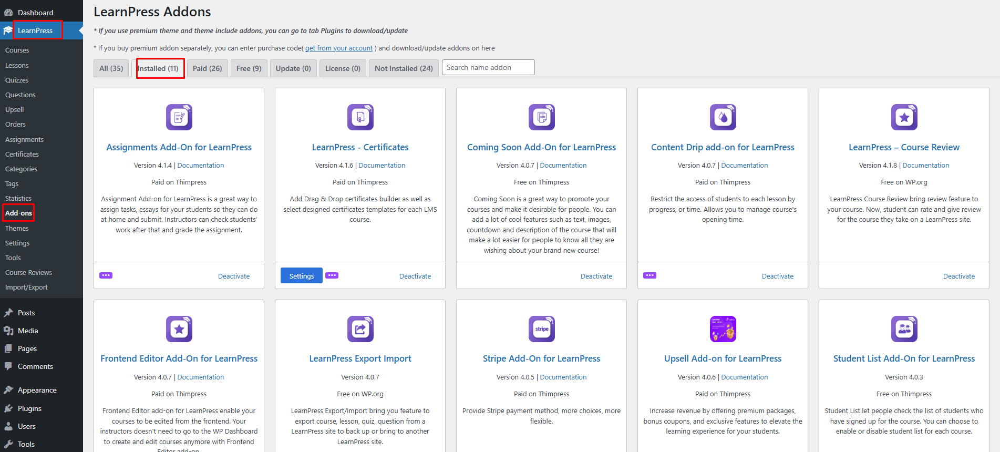This screenshot has height=452, width=1000.
Task: Switch to the All (35) tab
Action: (x=111, y=68)
